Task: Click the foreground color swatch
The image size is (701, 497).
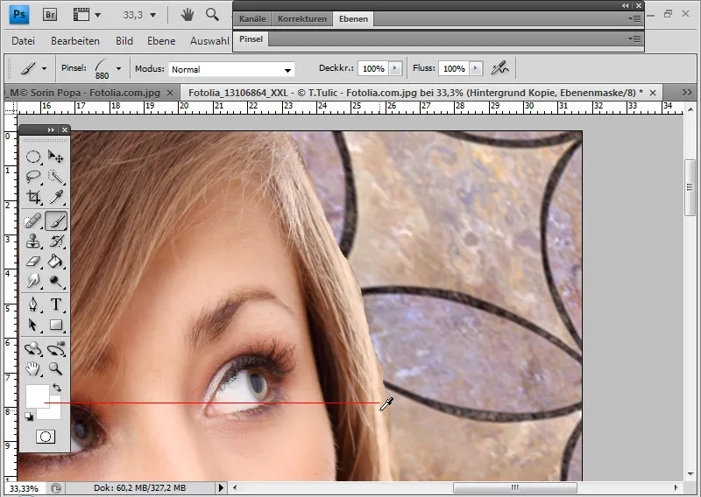Action: point(37,395)
